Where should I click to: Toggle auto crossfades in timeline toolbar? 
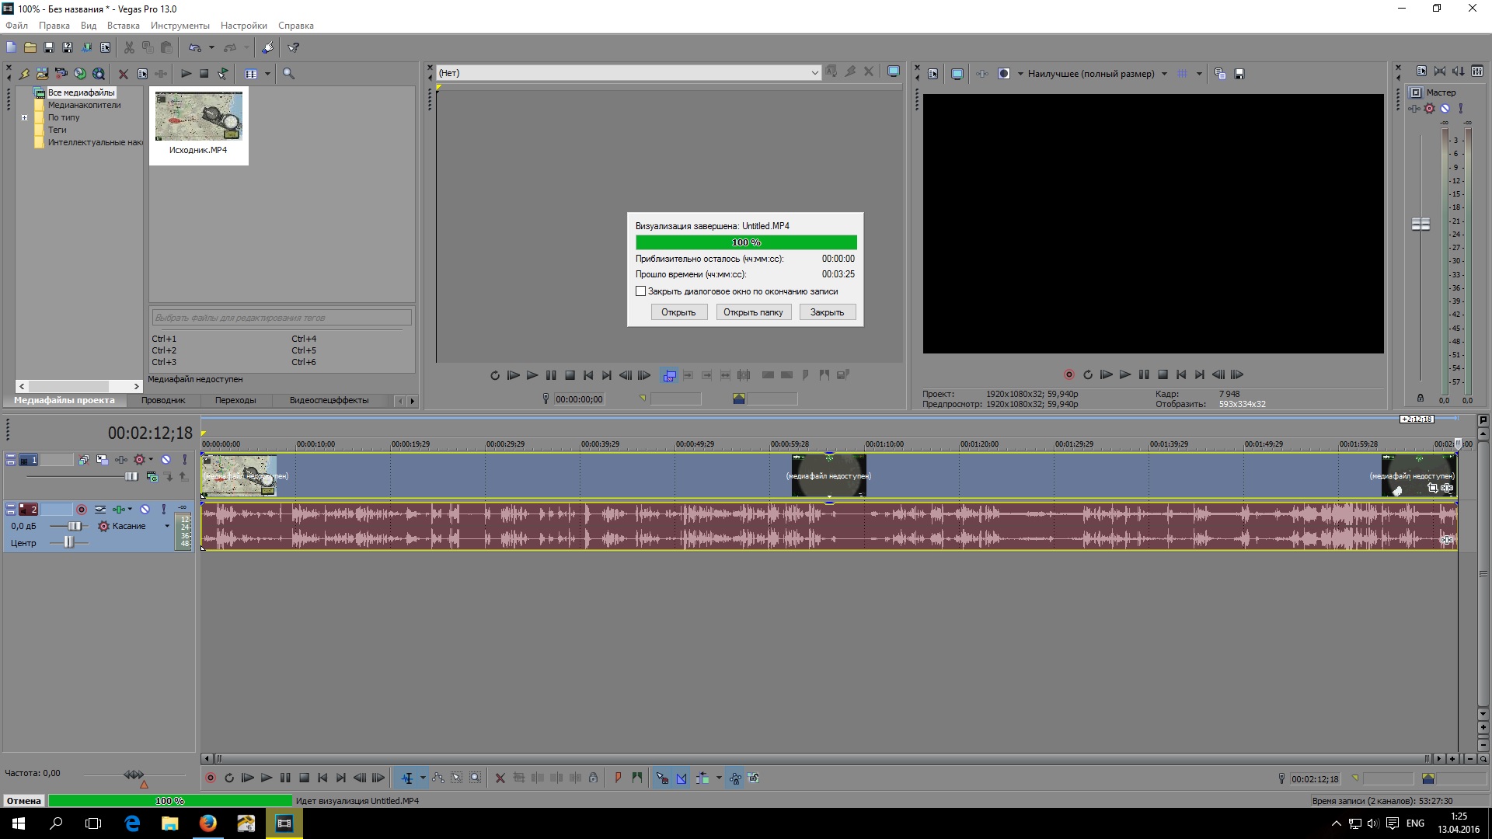pos(682,778)
